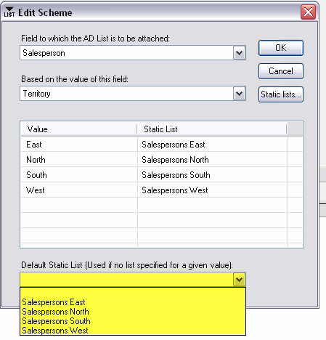Confirm changes with the OK button
This screenshot has height=340, width=326.
[x=281, y=48]
